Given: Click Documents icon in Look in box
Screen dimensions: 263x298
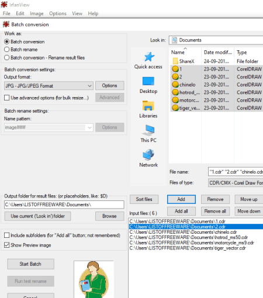Looking at the screenshot, I should pyautogui.click(x=174, y=40).
